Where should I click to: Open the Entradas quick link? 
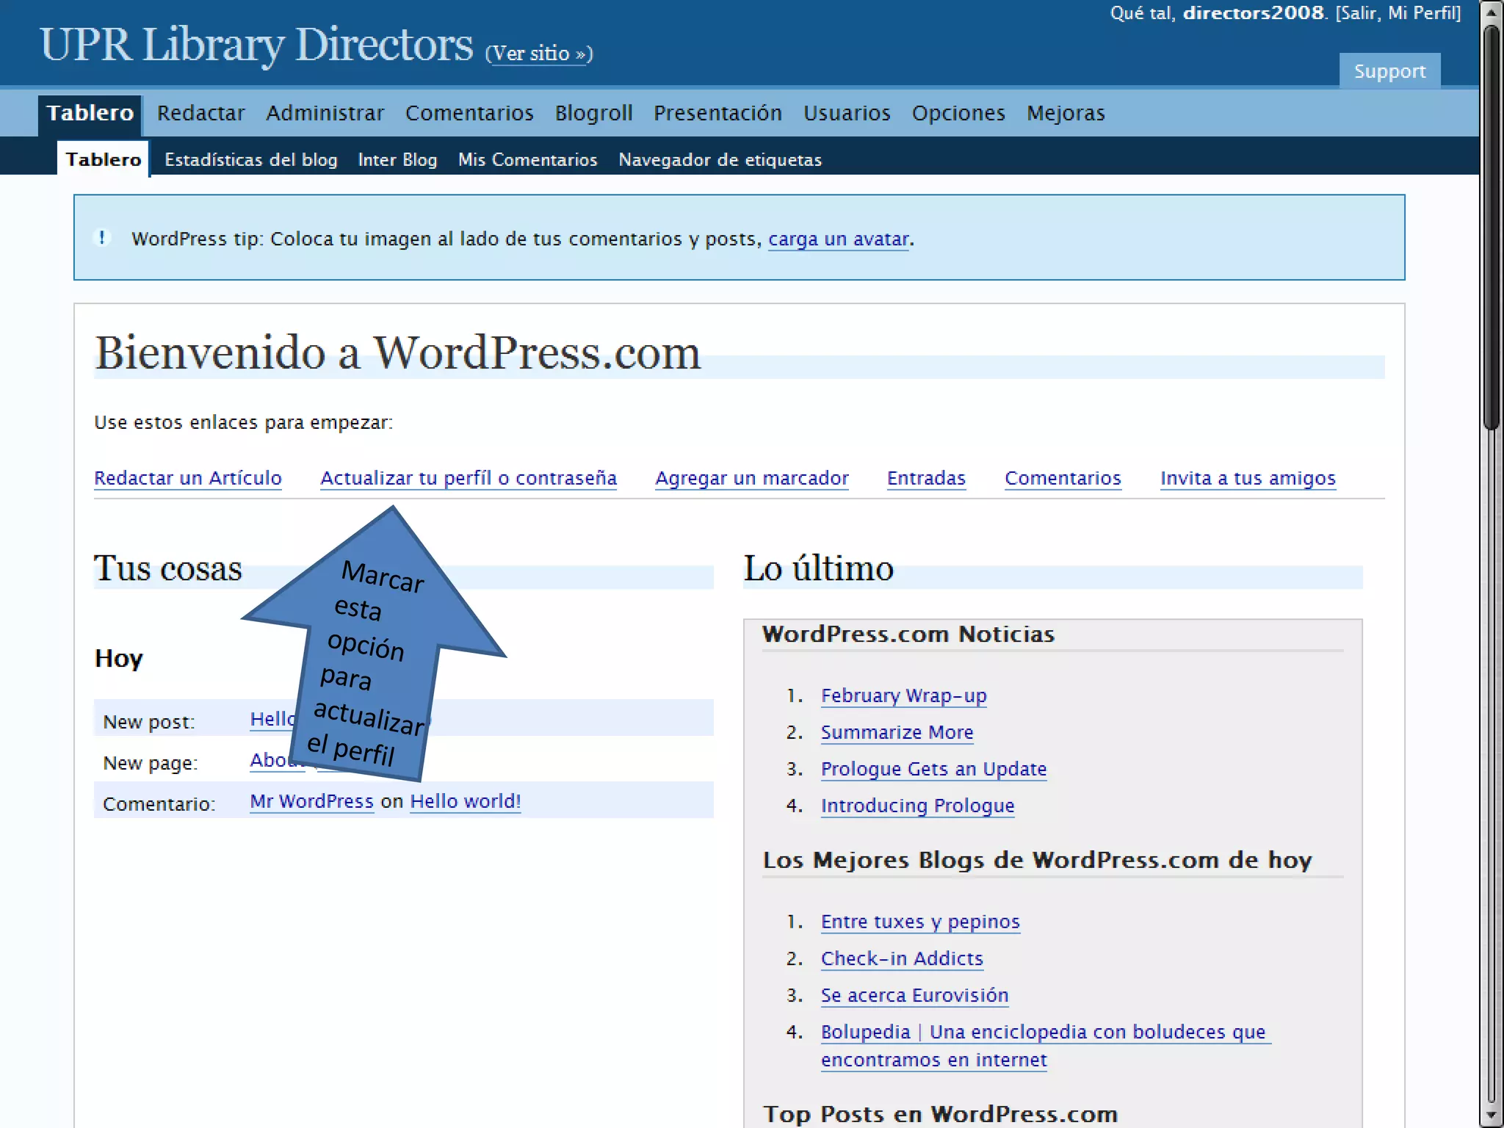[926, 478]
